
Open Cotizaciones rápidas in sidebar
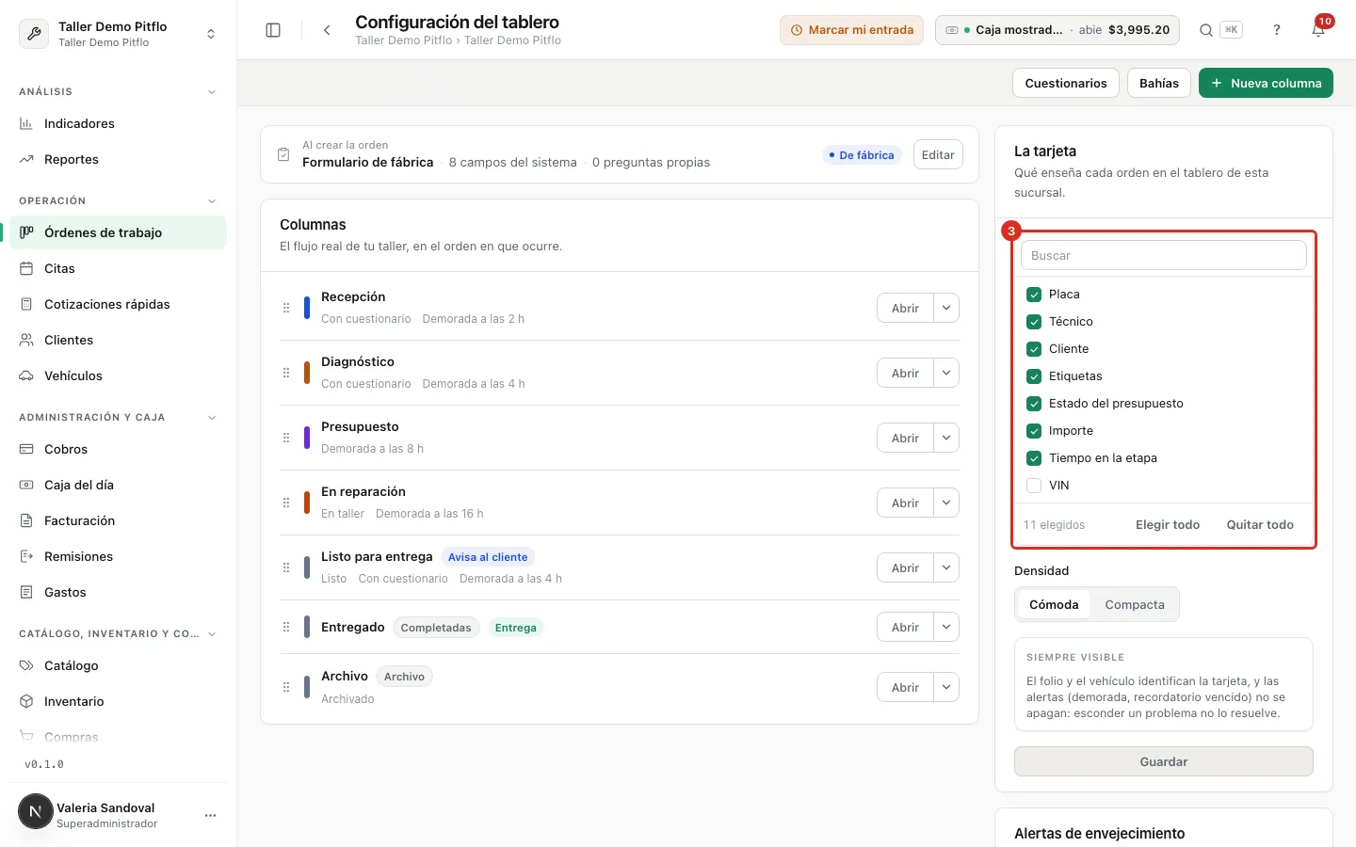click(x=119, y=304)
